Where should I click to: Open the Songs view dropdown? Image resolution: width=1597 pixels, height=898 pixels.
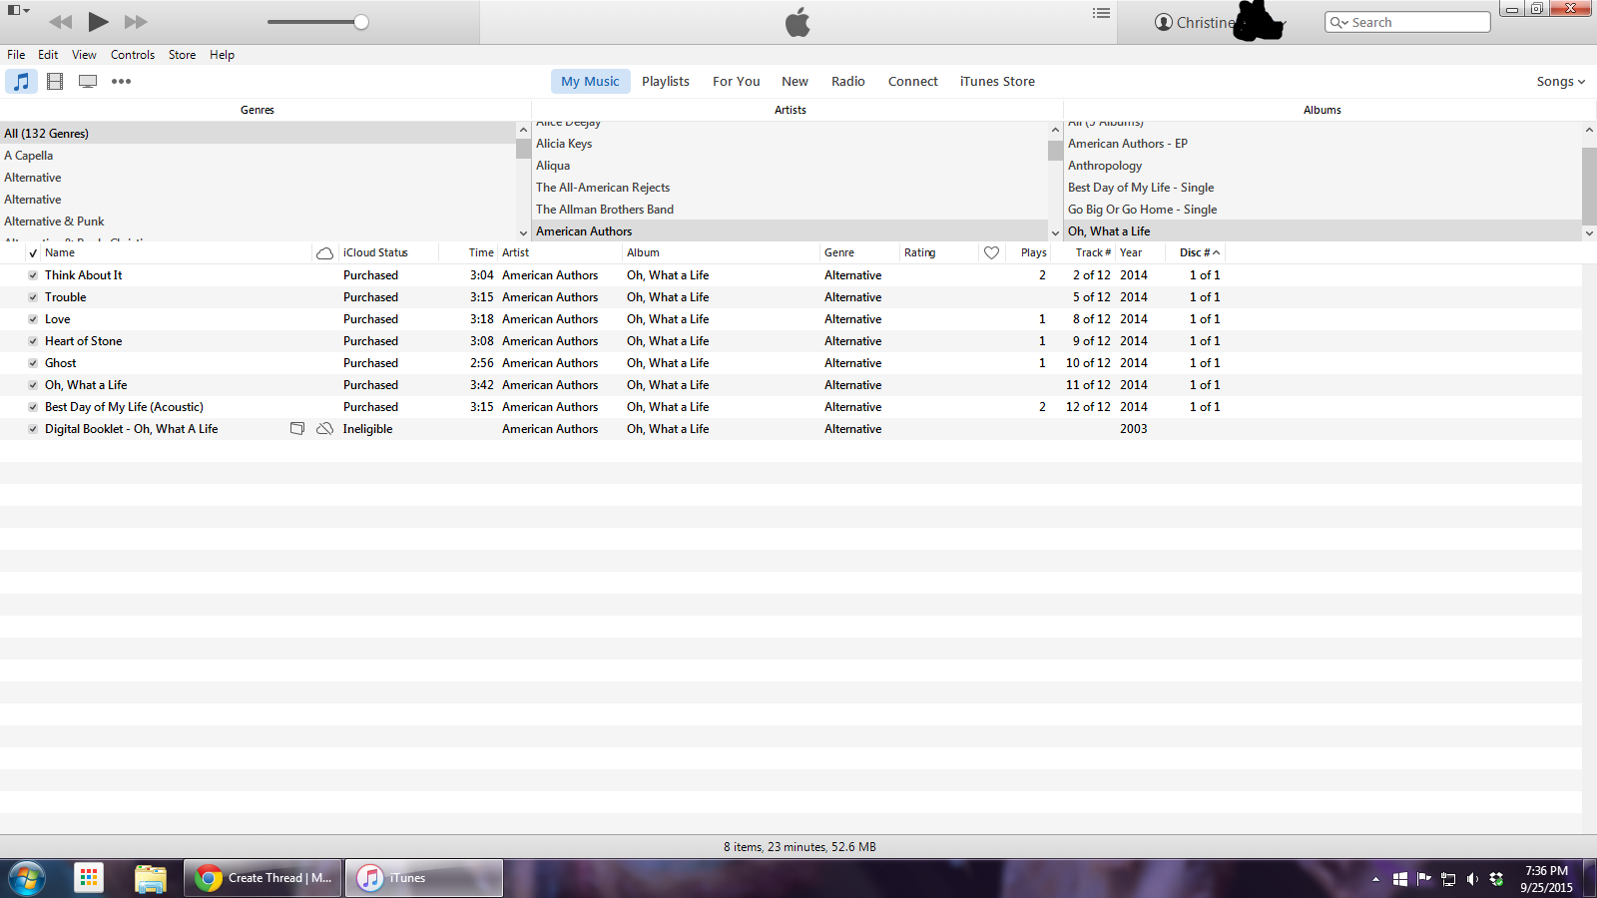[x=1560, y=82]
